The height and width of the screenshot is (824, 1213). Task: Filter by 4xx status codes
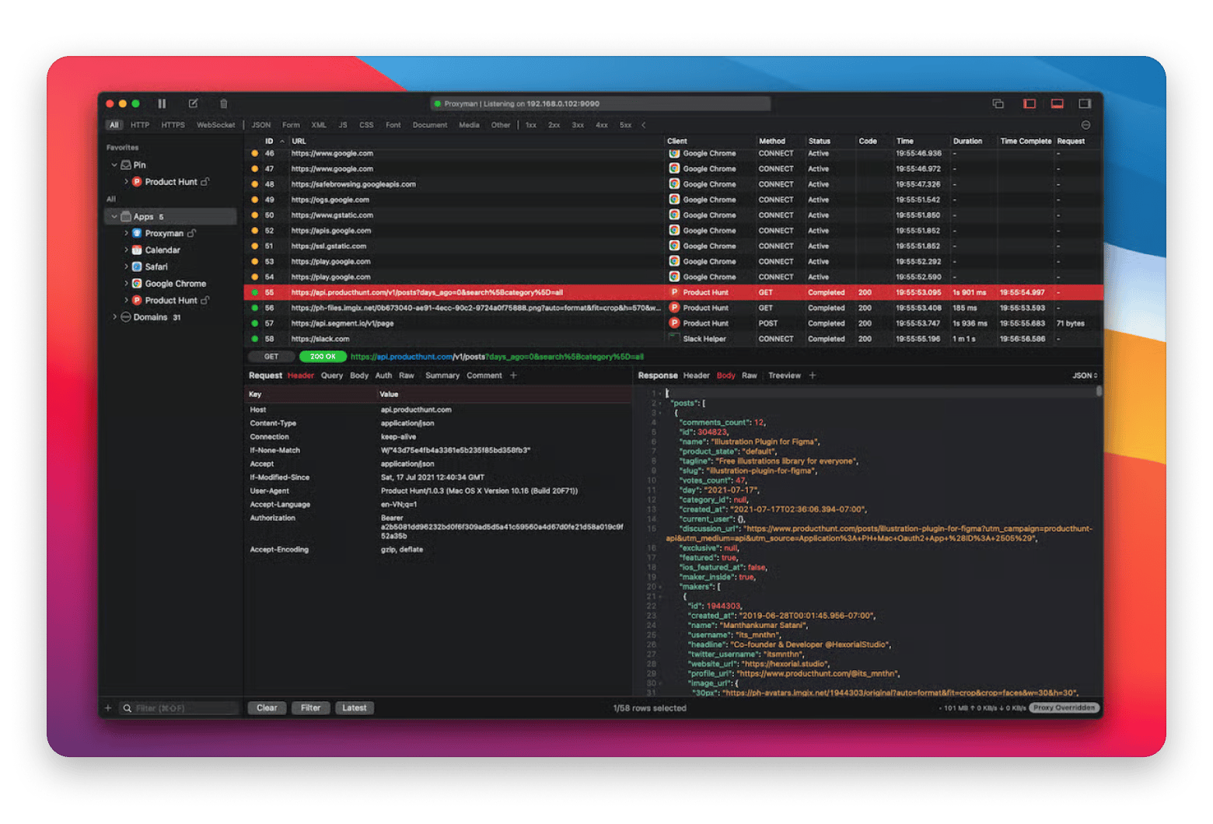(602, 125)
